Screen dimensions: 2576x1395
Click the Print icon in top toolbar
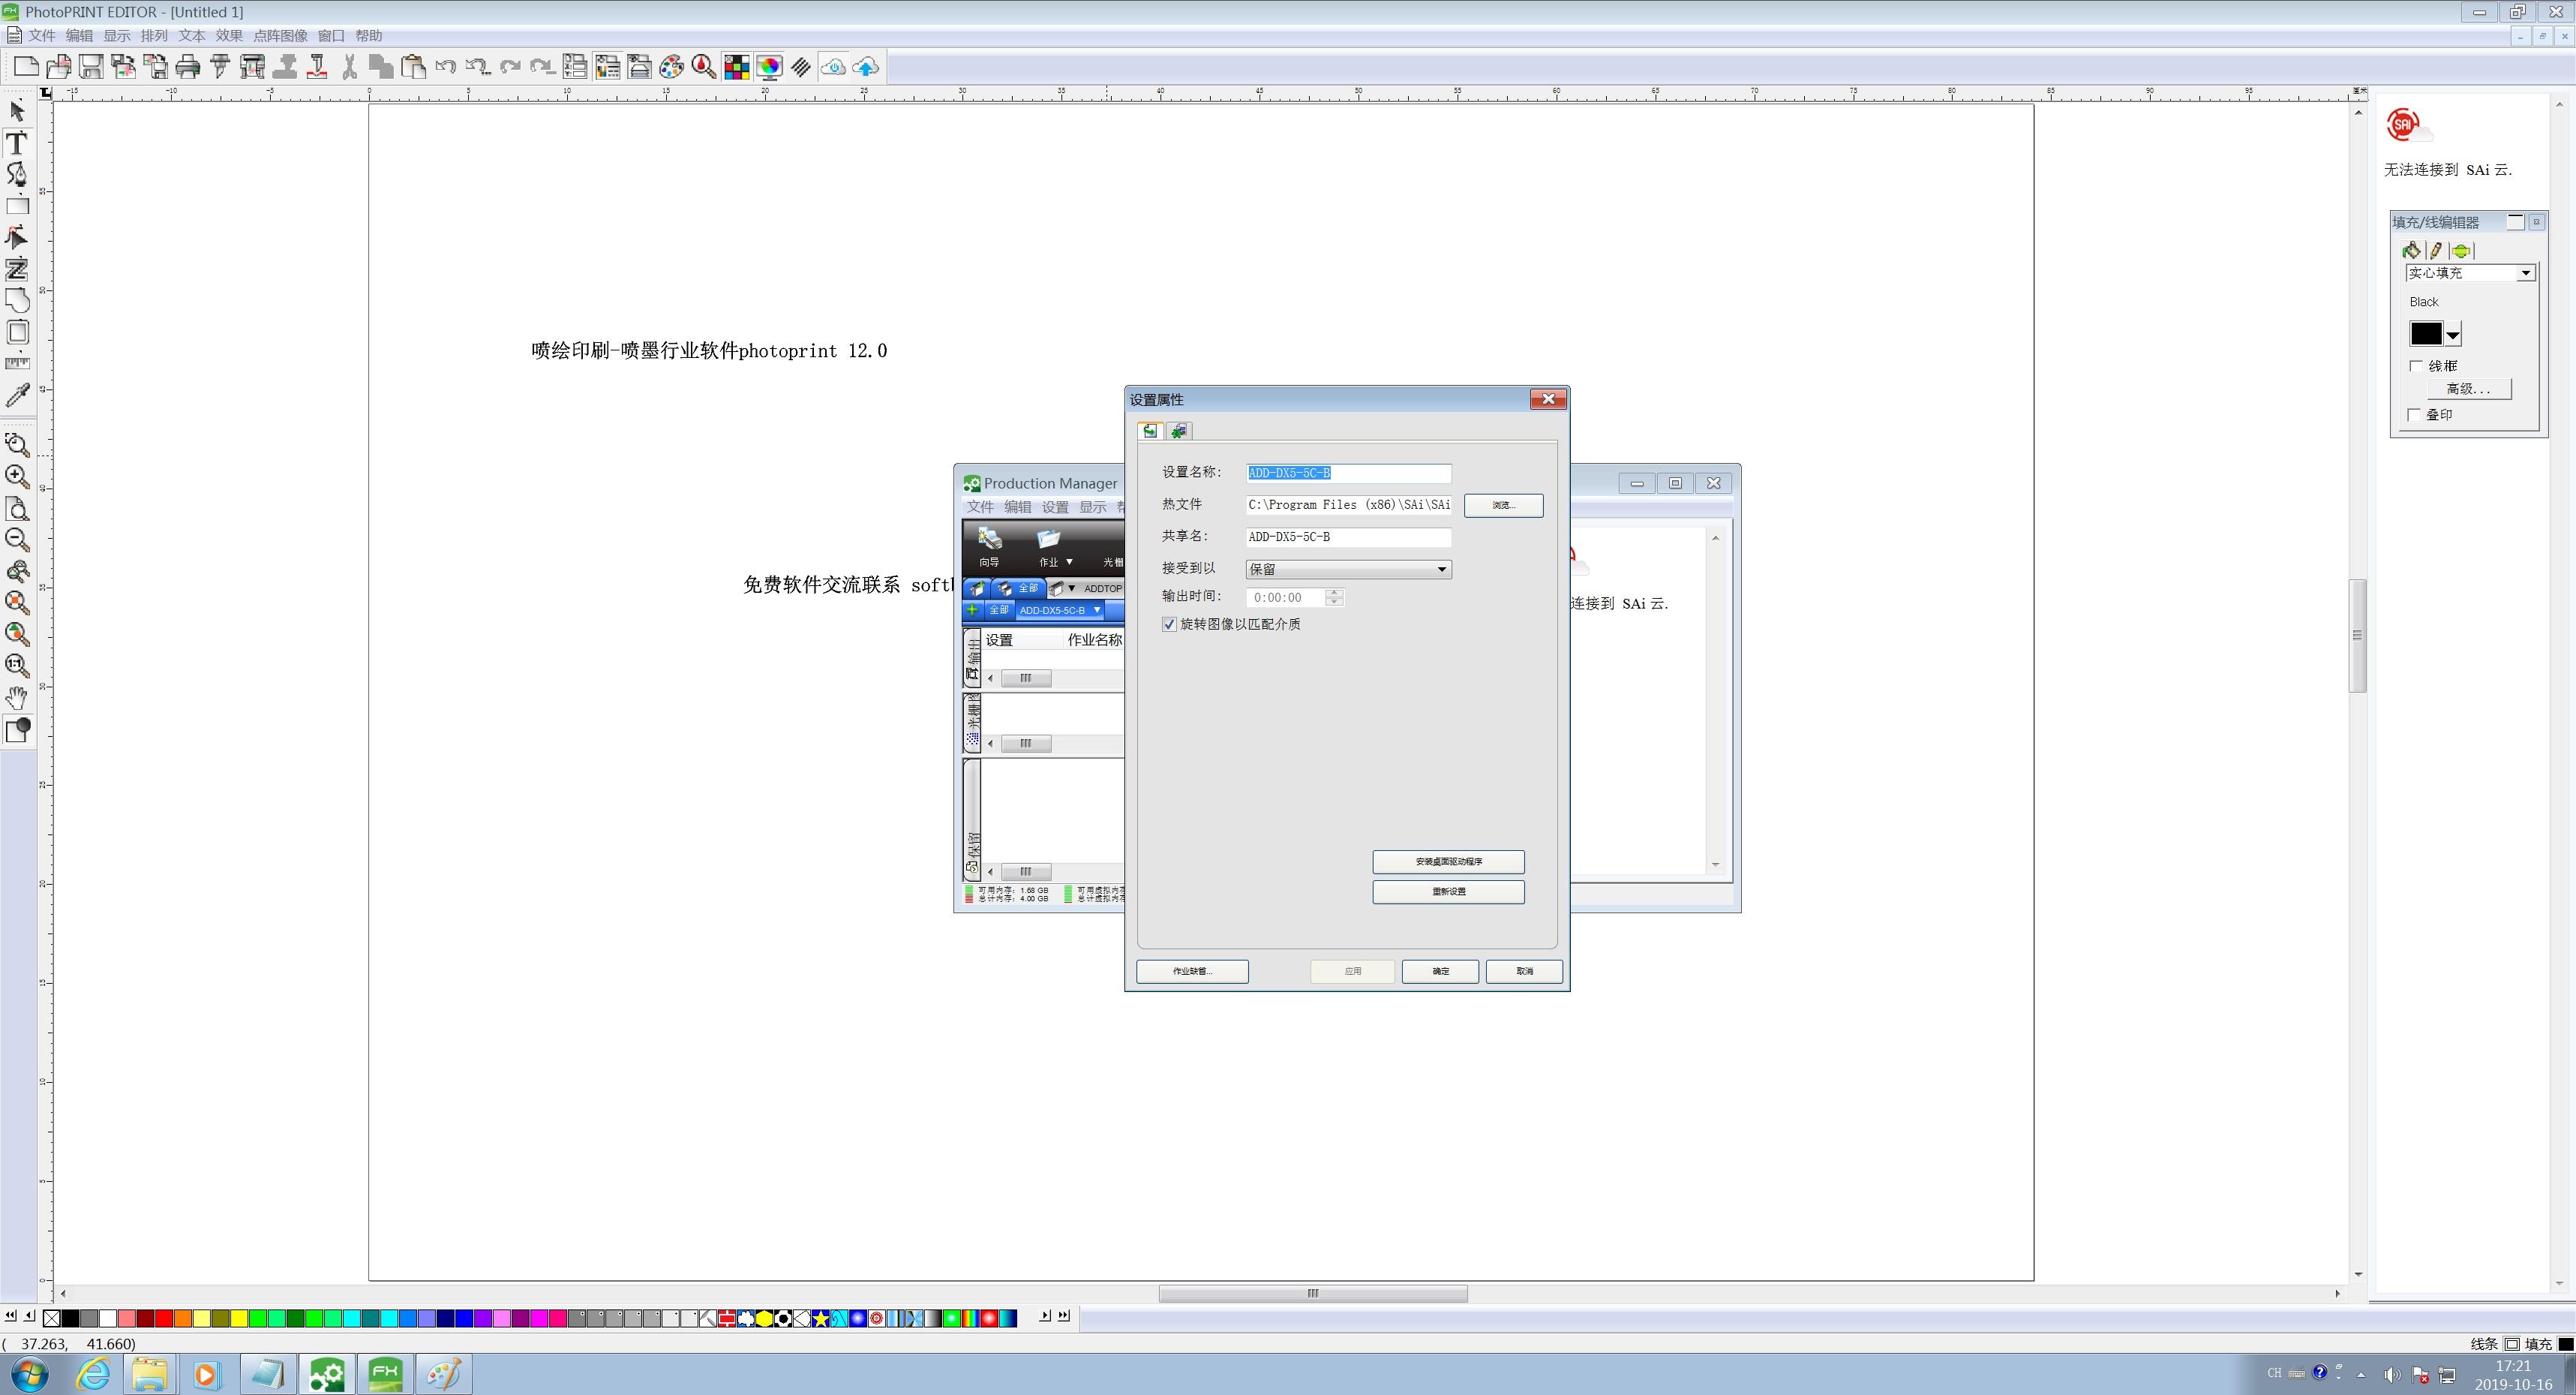[x=188, y=67]
